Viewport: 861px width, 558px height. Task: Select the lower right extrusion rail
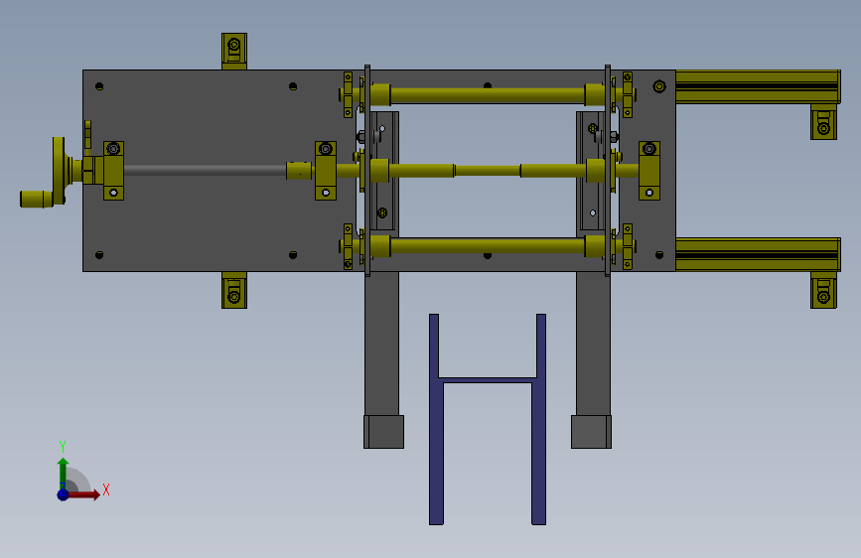click(x=758, y=254)
